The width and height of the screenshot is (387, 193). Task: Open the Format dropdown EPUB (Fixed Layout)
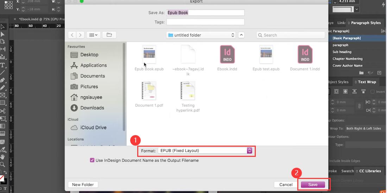[x=205, y=151]
